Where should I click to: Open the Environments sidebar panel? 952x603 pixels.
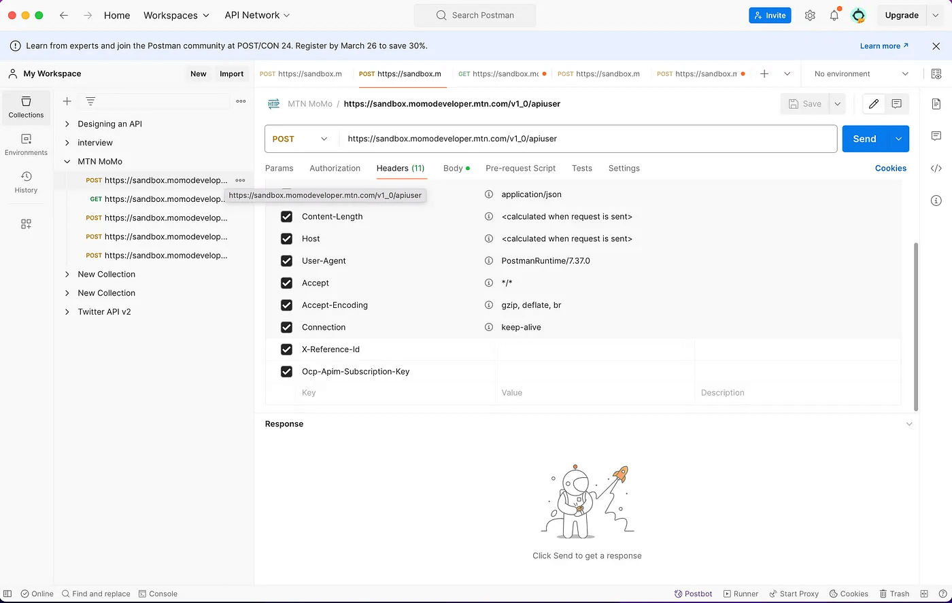26,145
